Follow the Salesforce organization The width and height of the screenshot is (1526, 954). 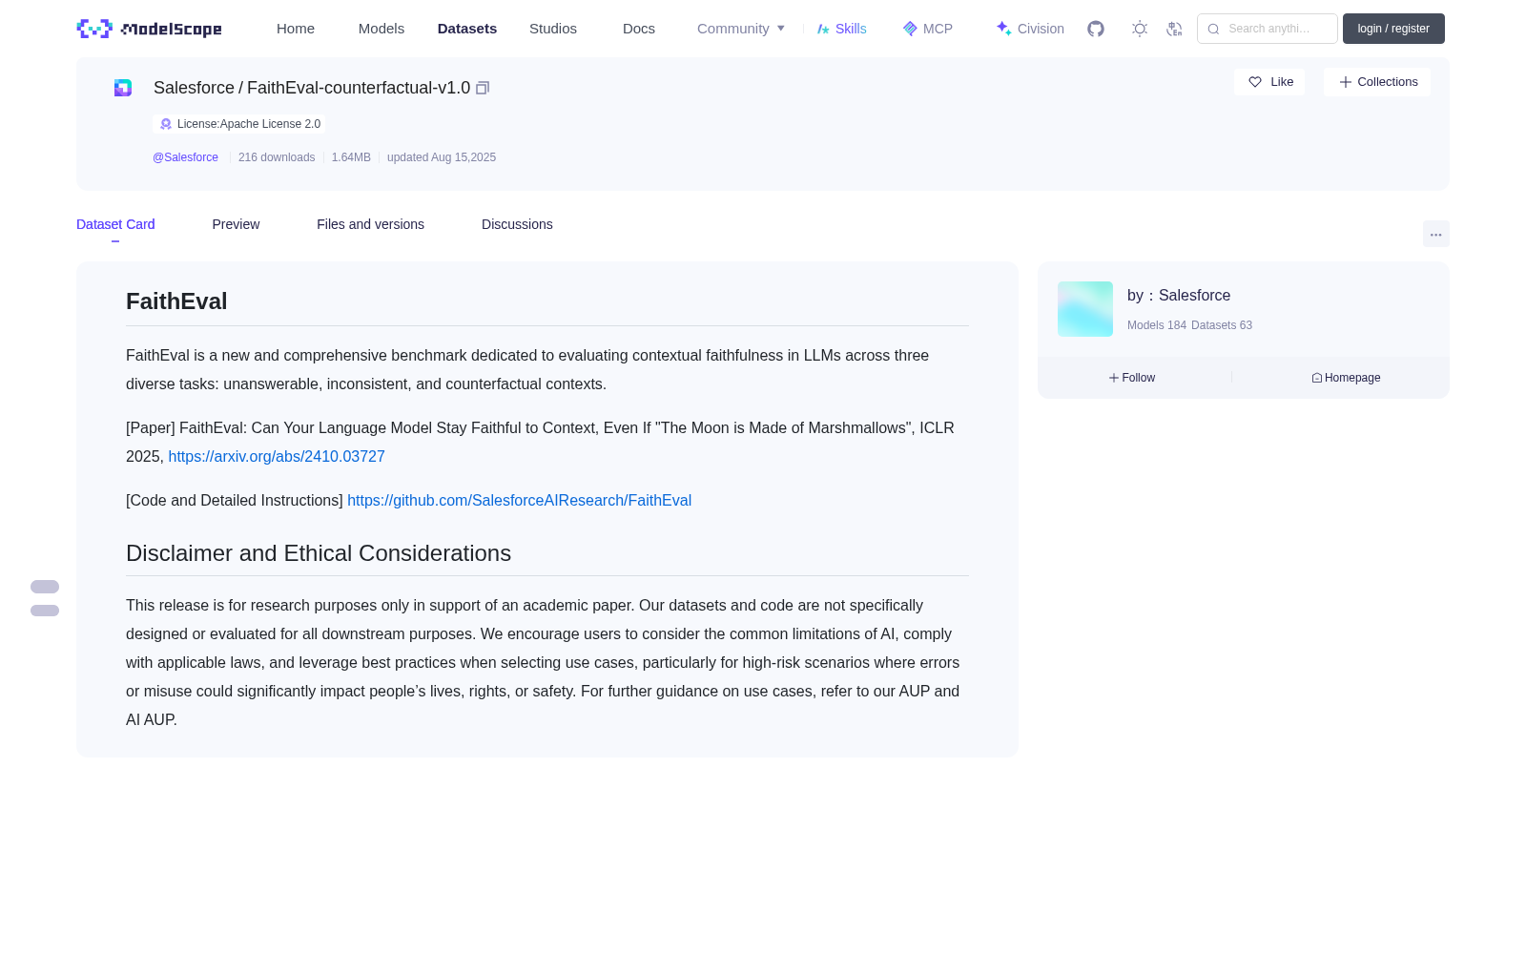(x=1132, y=378)
